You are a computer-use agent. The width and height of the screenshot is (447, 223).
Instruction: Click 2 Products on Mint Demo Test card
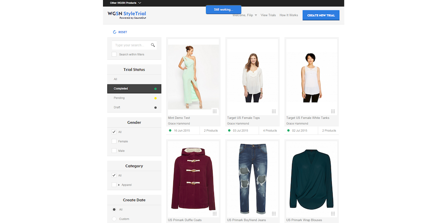pyautogui.click(x=211, y=131)
